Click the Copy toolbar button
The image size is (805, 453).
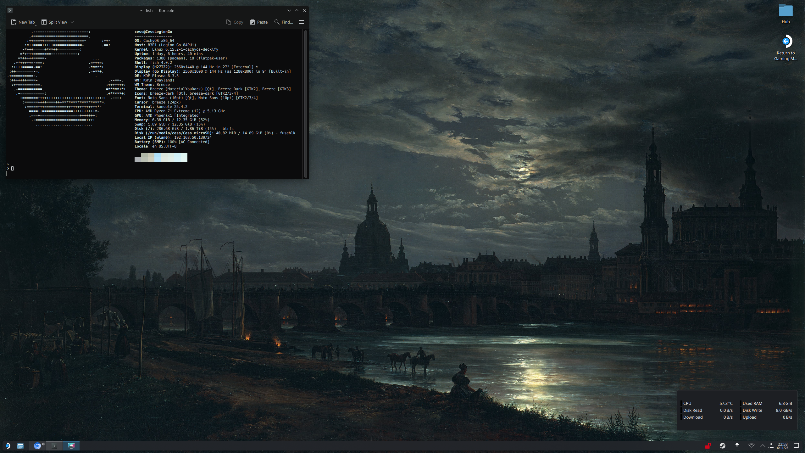tap(235, 22)
